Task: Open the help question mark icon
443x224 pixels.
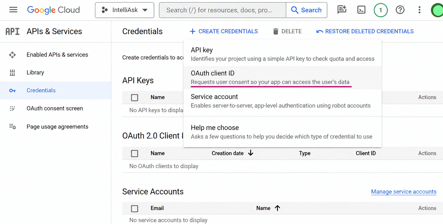Action: [x=400, y=10]
